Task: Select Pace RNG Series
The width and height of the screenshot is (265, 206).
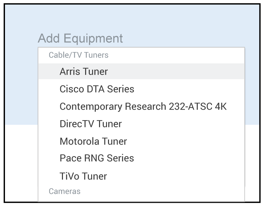Action: click(97, 158)
